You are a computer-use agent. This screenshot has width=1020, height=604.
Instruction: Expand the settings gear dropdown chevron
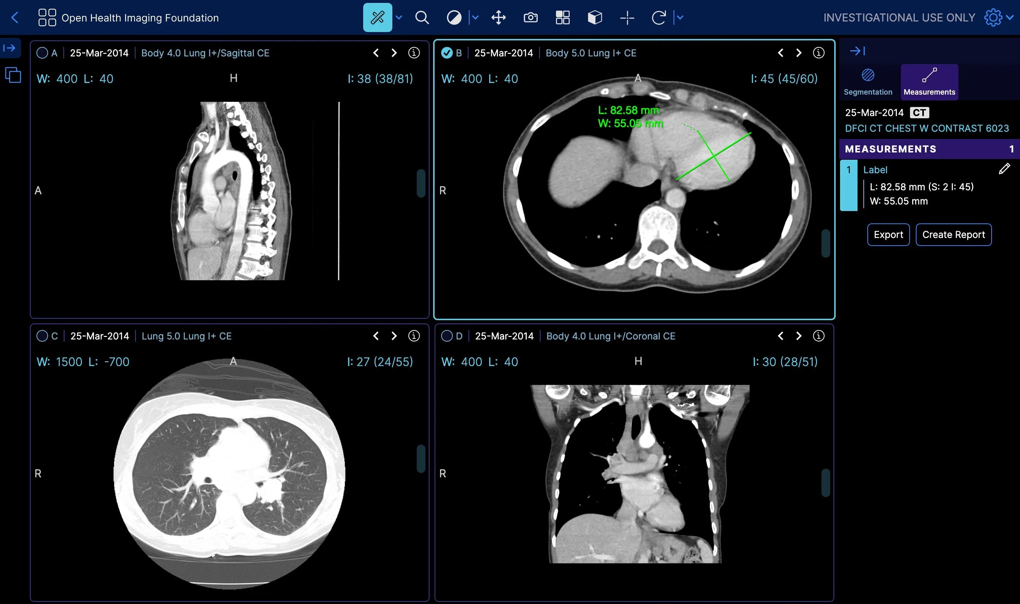[x=1010, y=17]
